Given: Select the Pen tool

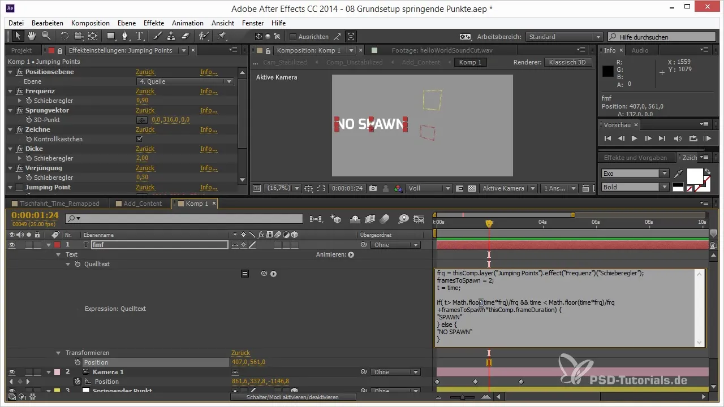Looking at the screenshot, I should (x=126, y=36).
